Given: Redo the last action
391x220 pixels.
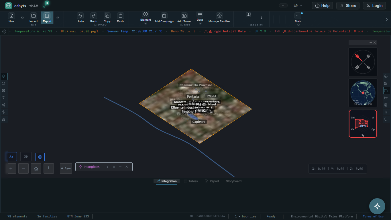Looking at the screenshot, I should click(x=94, y=18).
